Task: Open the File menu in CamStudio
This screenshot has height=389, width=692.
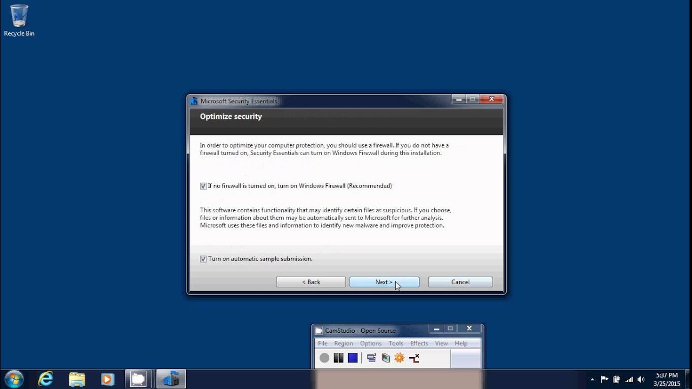Action: tap(323, 344)
